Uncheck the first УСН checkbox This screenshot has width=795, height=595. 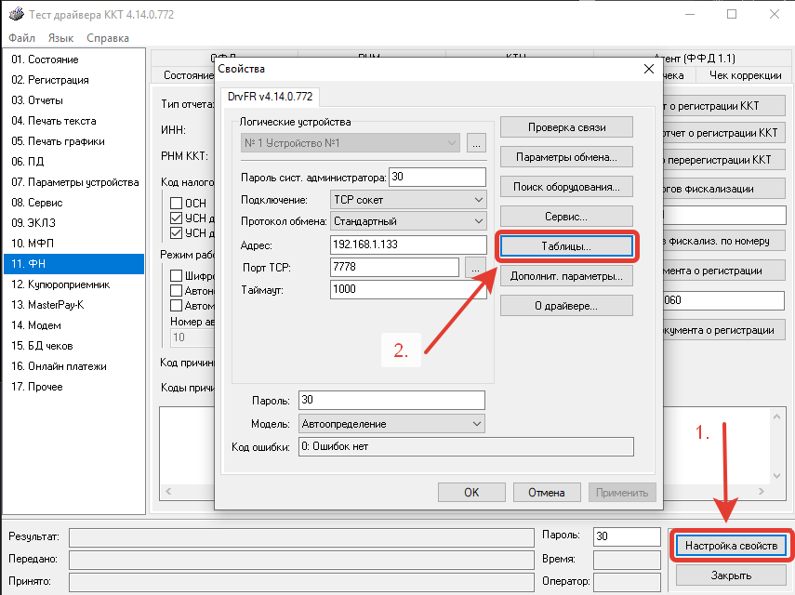point(175,218)
